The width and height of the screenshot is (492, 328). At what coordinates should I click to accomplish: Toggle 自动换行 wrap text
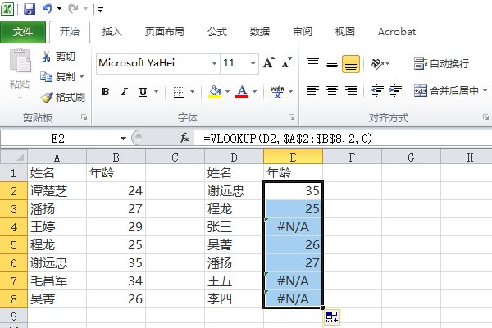pyautogui.click(x=441, y=64)
